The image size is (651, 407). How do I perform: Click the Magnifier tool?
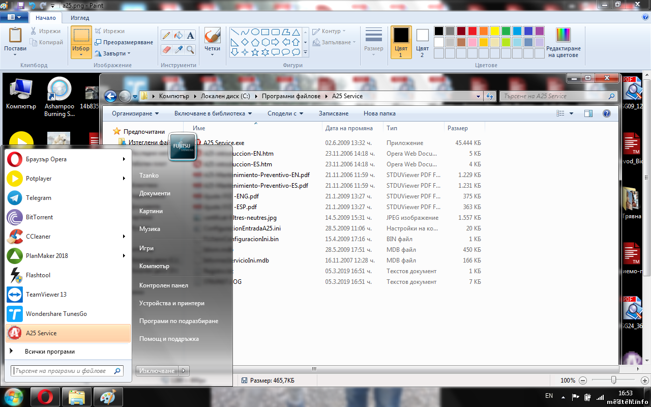(x=191, y=49)
